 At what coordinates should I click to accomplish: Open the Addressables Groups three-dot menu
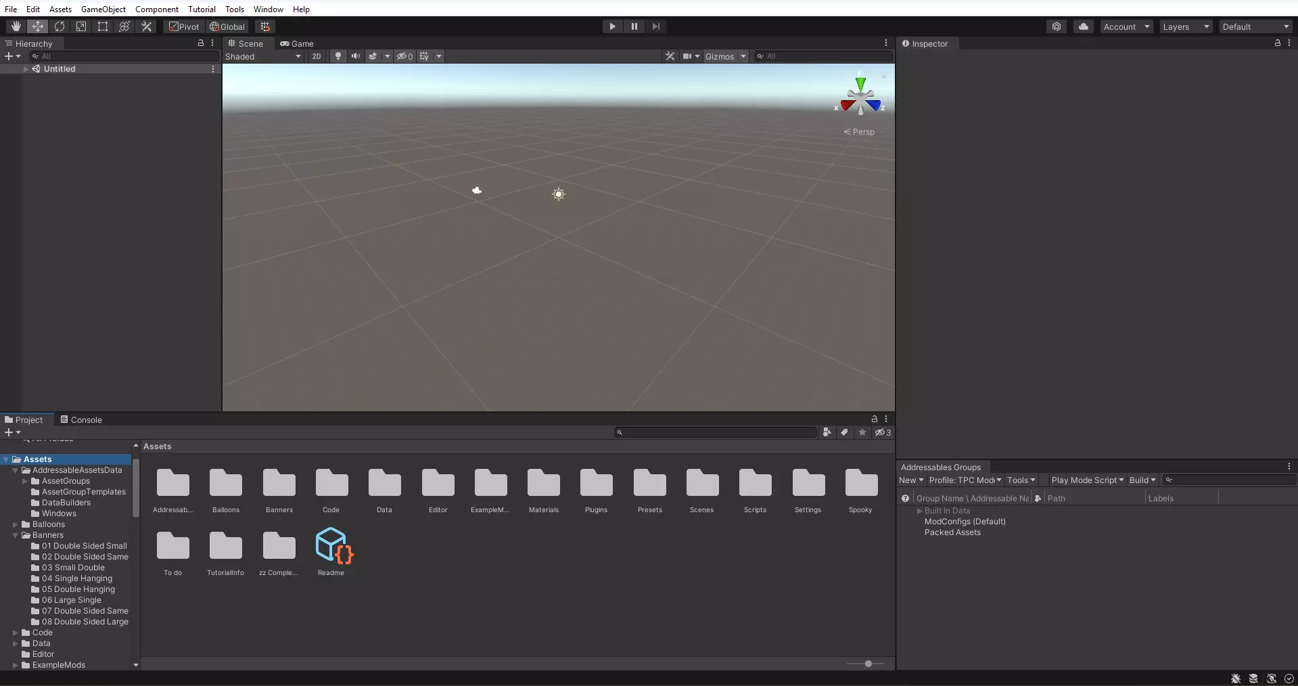(x=1289, y=466)
